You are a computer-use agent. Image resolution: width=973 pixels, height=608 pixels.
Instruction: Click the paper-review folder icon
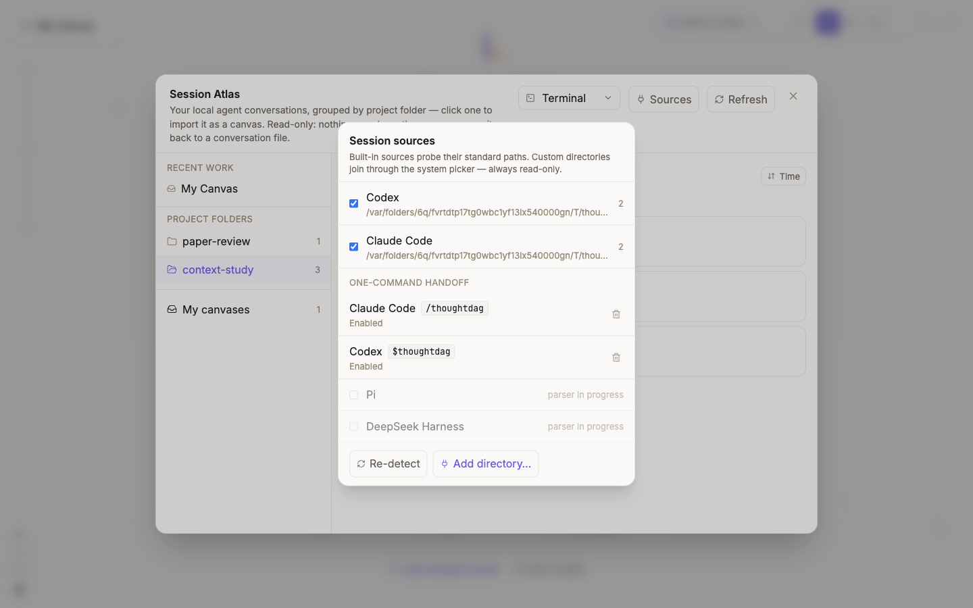click(172, 241)
